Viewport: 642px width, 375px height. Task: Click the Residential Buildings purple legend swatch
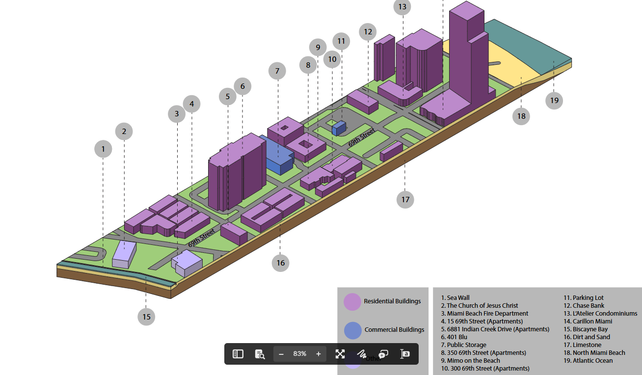click(353, 302)
